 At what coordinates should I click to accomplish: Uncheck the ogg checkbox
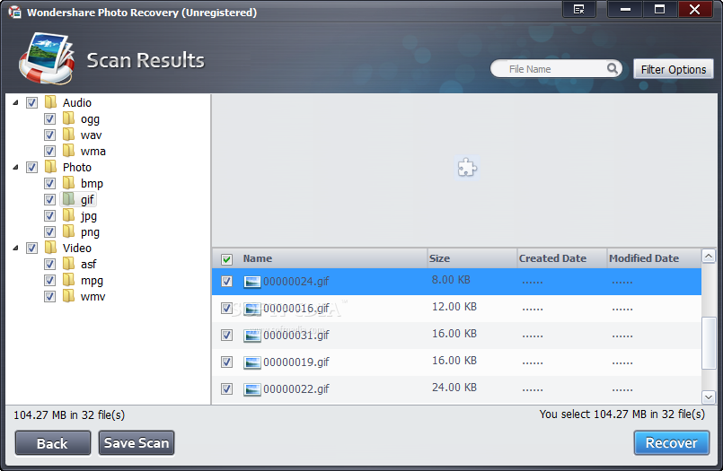click(x=49, y=118)
